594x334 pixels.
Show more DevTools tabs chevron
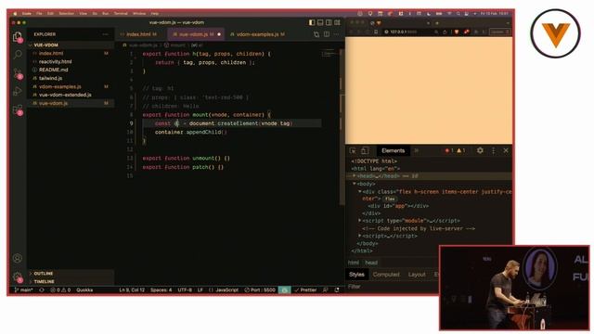(417, 150)
